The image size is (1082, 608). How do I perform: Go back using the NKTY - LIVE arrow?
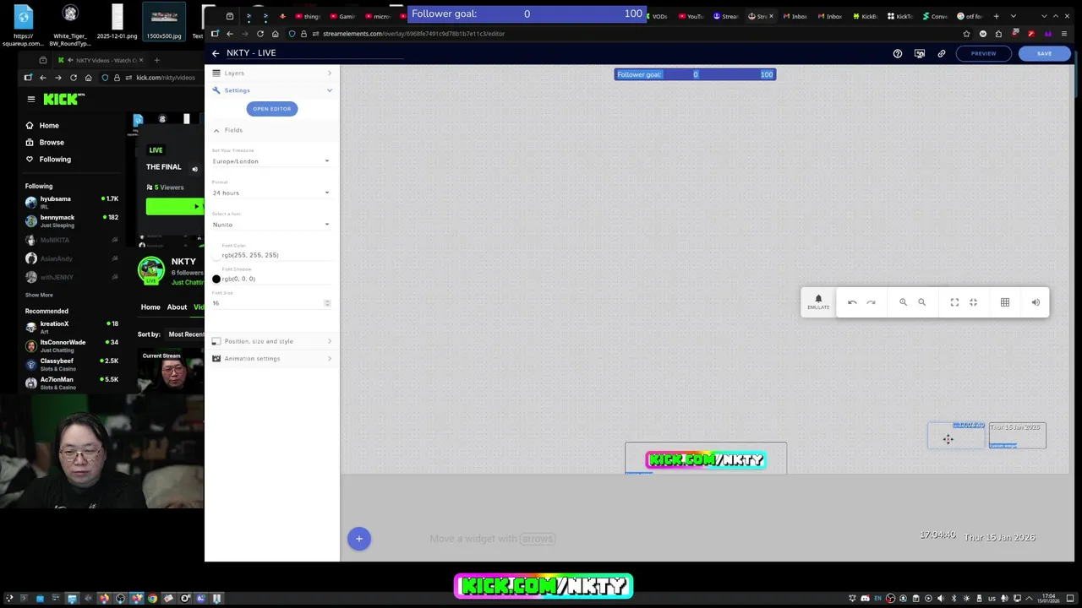click(x=216, y=53)
